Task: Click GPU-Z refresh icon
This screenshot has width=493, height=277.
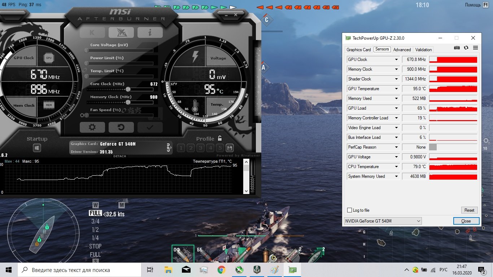Action: point(466,48)
